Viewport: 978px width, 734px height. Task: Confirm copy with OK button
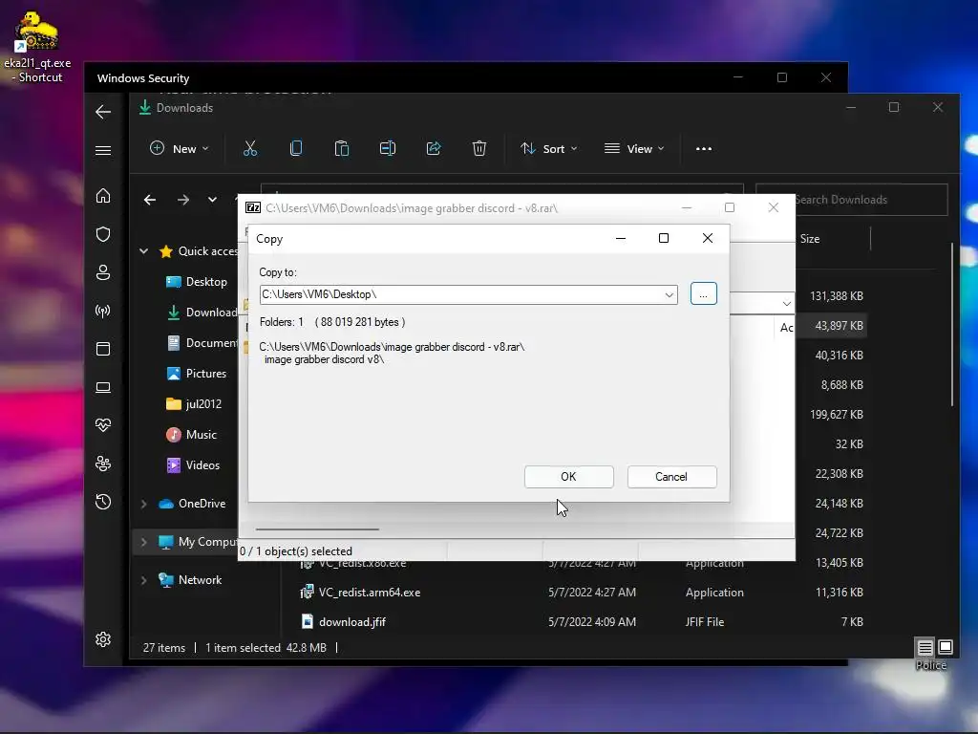[569, 477]
